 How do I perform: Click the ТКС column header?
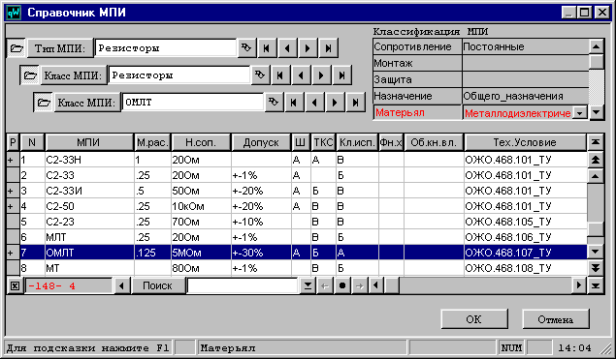(x=323, y=142)
